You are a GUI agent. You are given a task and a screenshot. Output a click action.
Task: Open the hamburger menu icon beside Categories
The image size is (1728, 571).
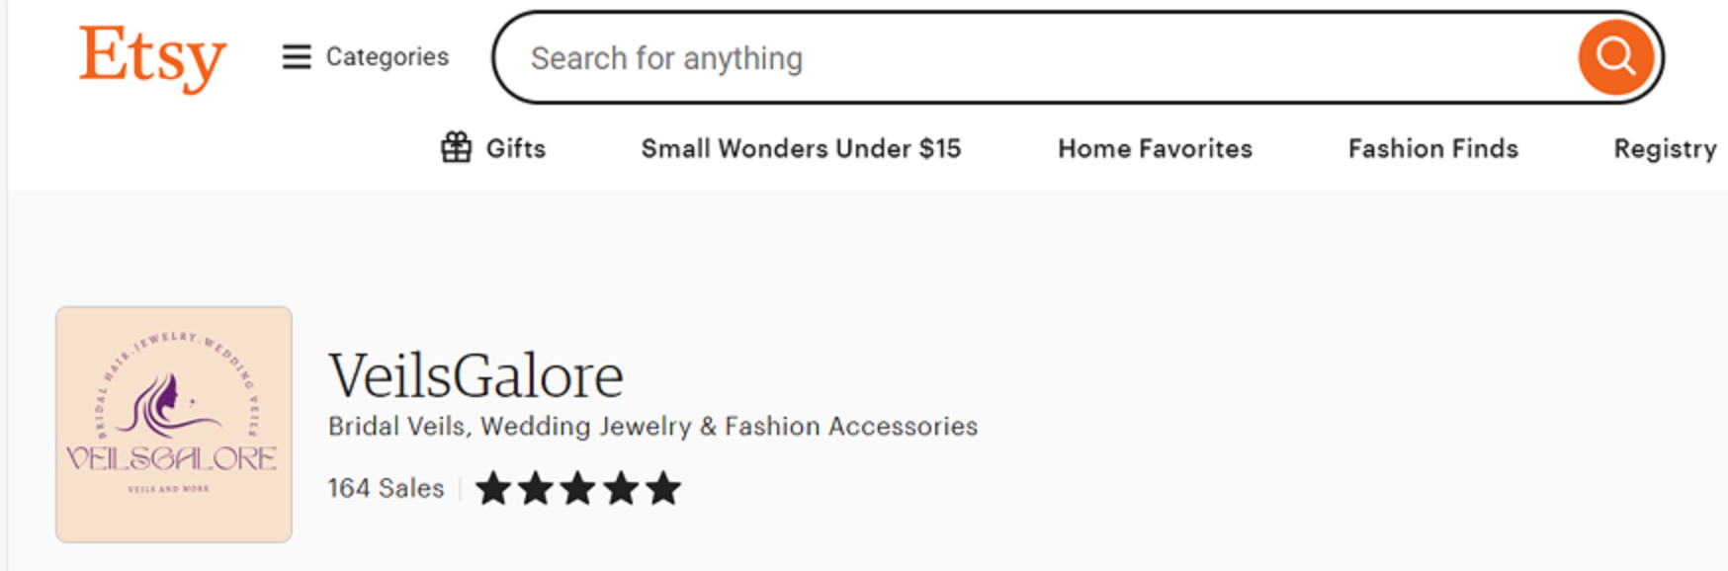tap(297, 57)
